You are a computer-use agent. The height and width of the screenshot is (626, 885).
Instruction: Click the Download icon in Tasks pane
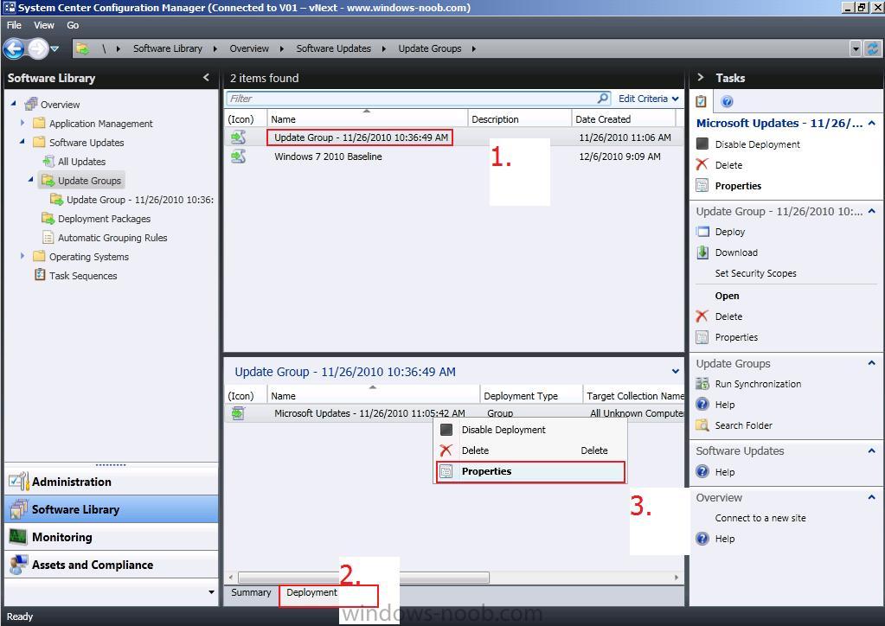pos(702,252)
